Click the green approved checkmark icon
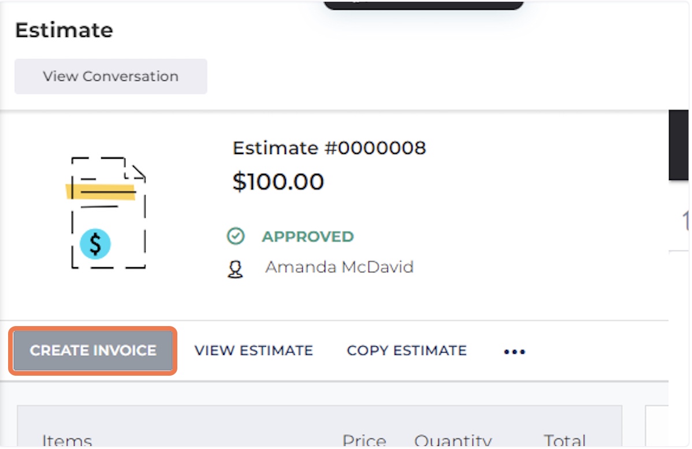The width and height of the screenshot is (692, 449). point(236,237)
